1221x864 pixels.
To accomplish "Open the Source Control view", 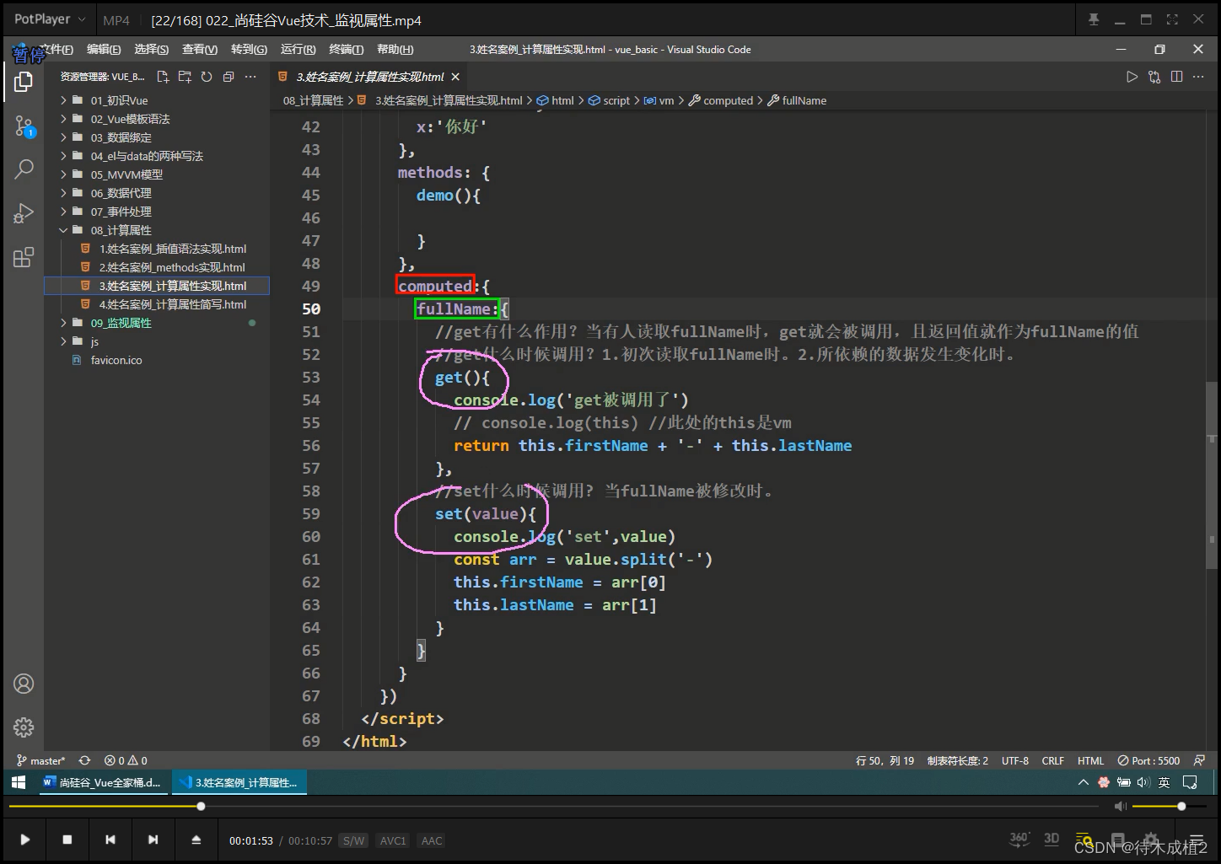I will [24, 126].
